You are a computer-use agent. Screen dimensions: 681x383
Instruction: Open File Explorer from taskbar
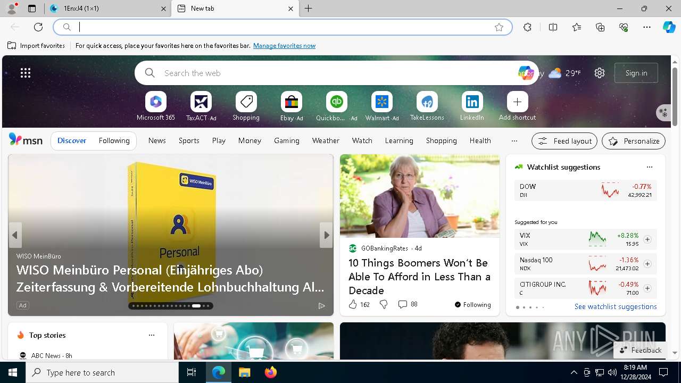pyautogui.click(x=244, y=372)
